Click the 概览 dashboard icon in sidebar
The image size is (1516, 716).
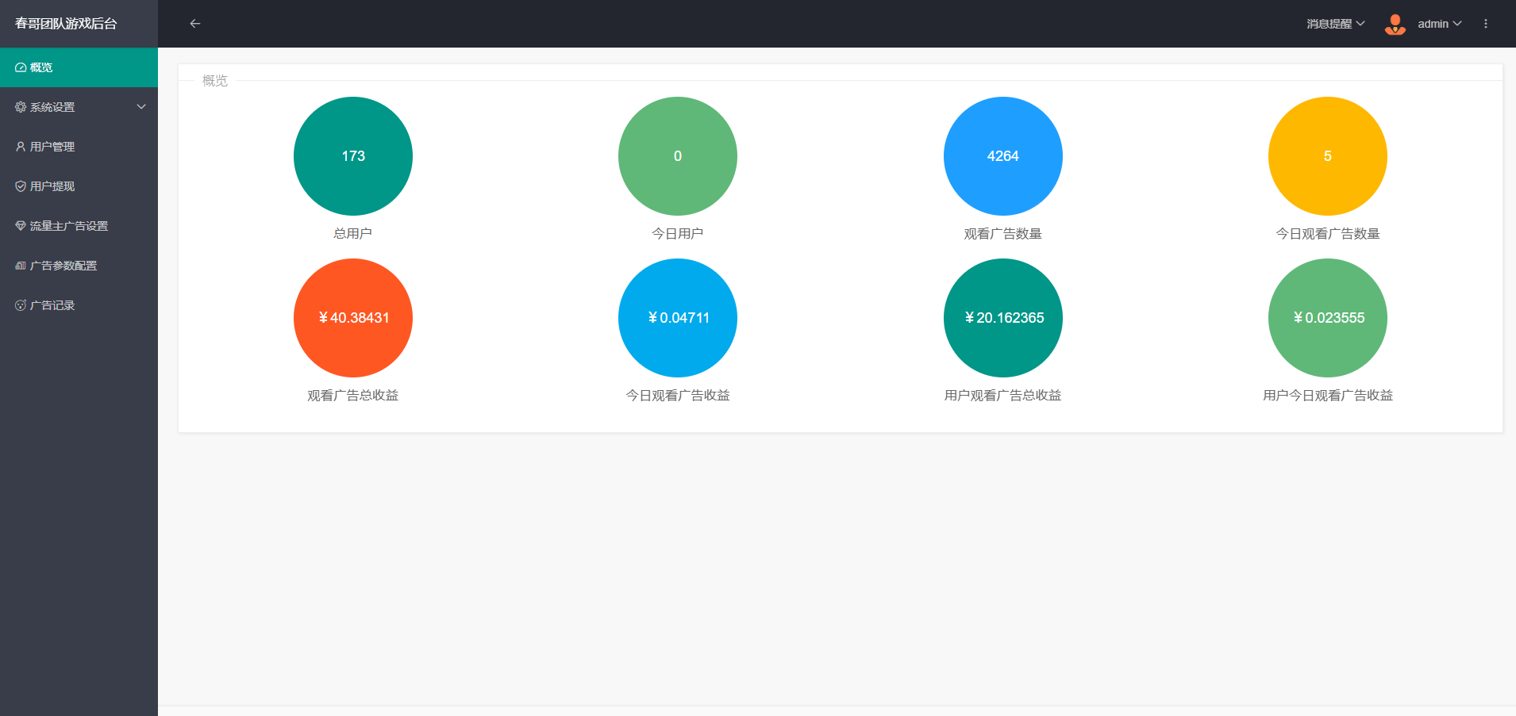coord(21,67)
